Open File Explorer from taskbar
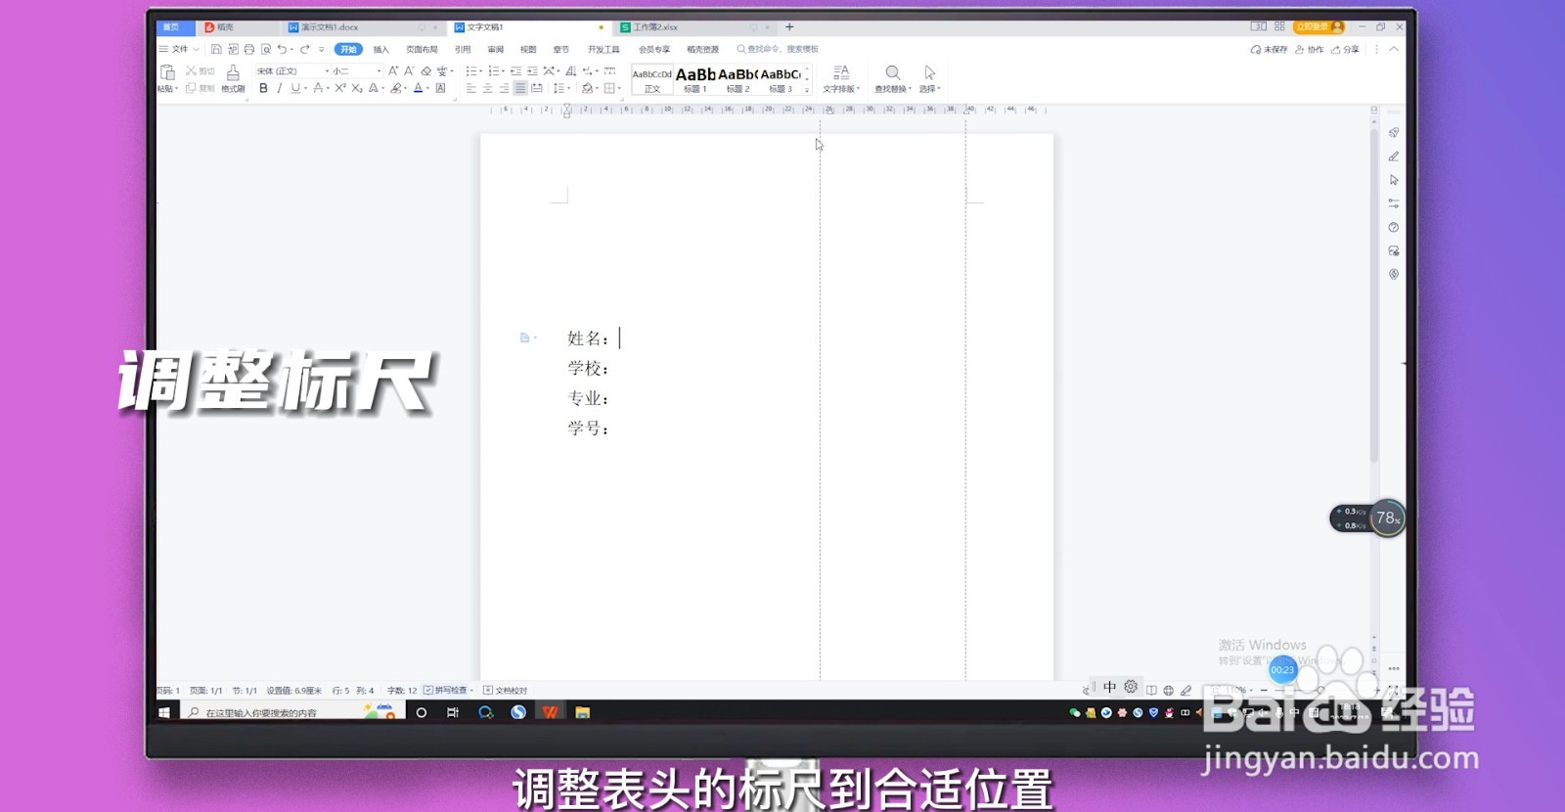 (582, 712)
